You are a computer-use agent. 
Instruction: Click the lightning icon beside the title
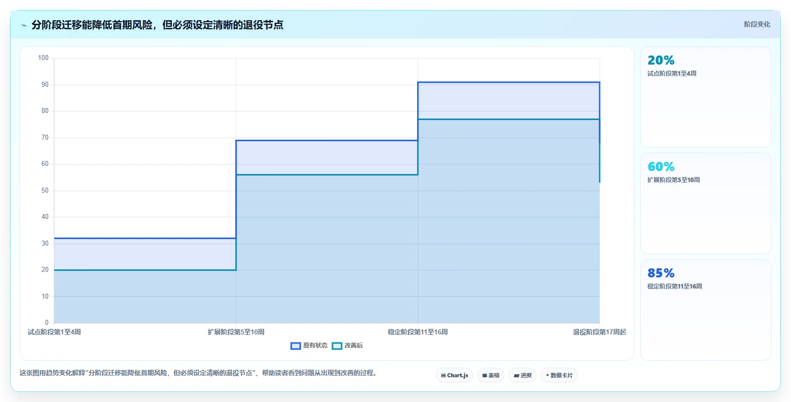point(24,25)
